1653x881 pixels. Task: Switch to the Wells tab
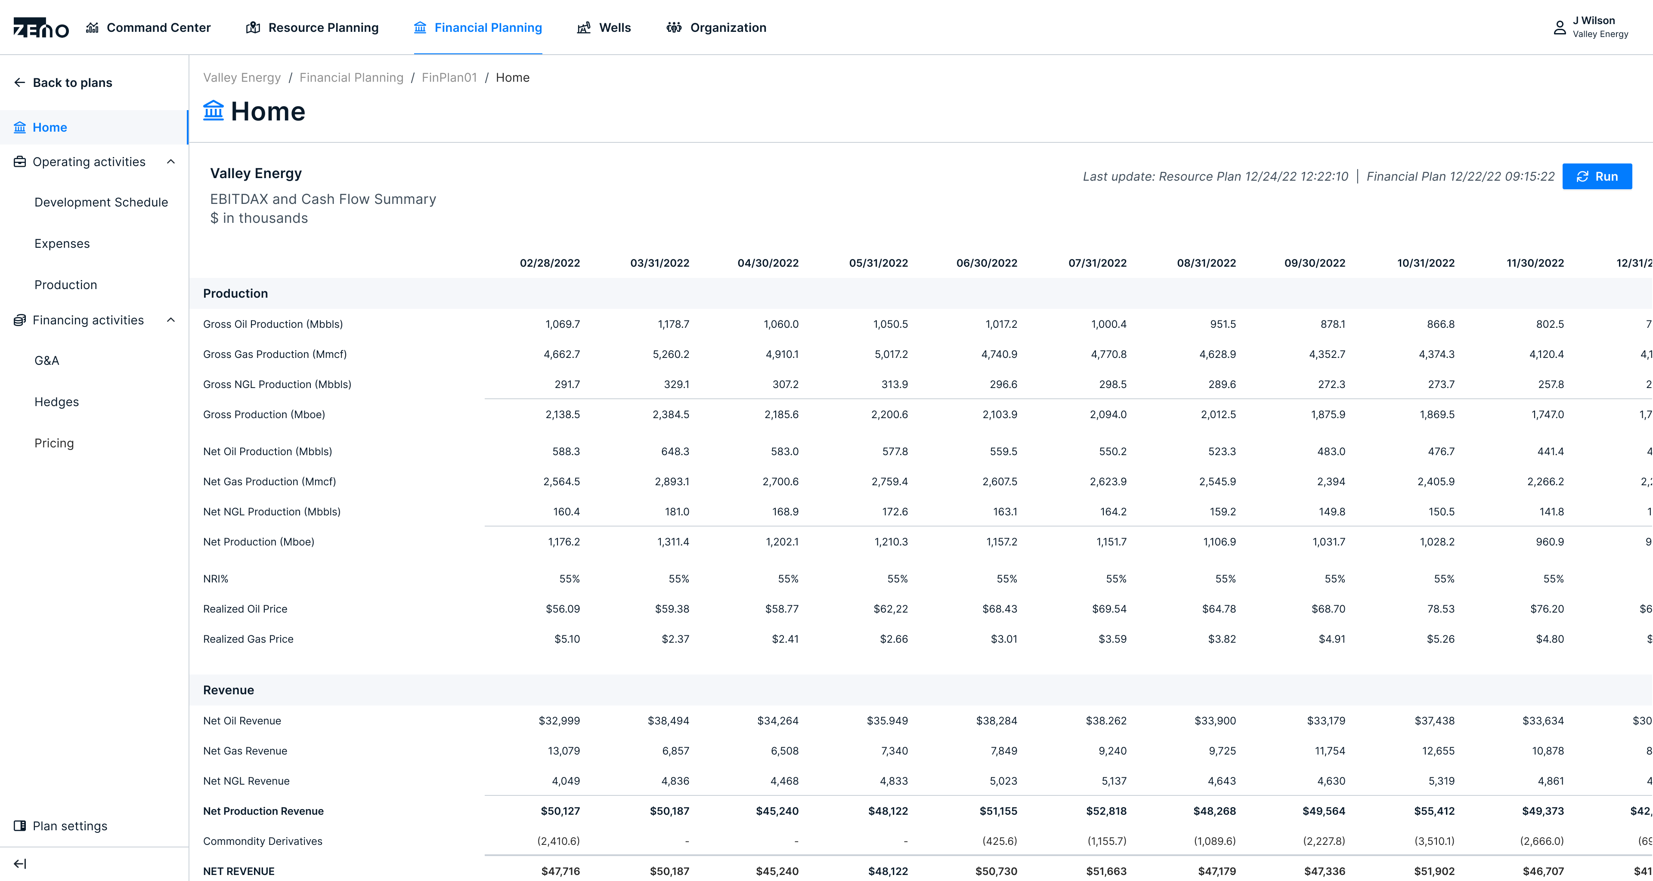click(604, 28)
